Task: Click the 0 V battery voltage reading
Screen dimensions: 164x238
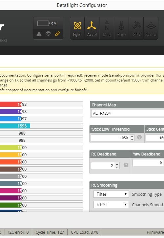Action: click(x=54, y=23)
